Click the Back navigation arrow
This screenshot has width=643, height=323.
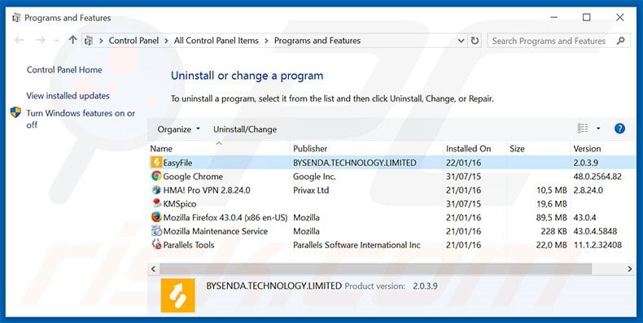point(20,40)
